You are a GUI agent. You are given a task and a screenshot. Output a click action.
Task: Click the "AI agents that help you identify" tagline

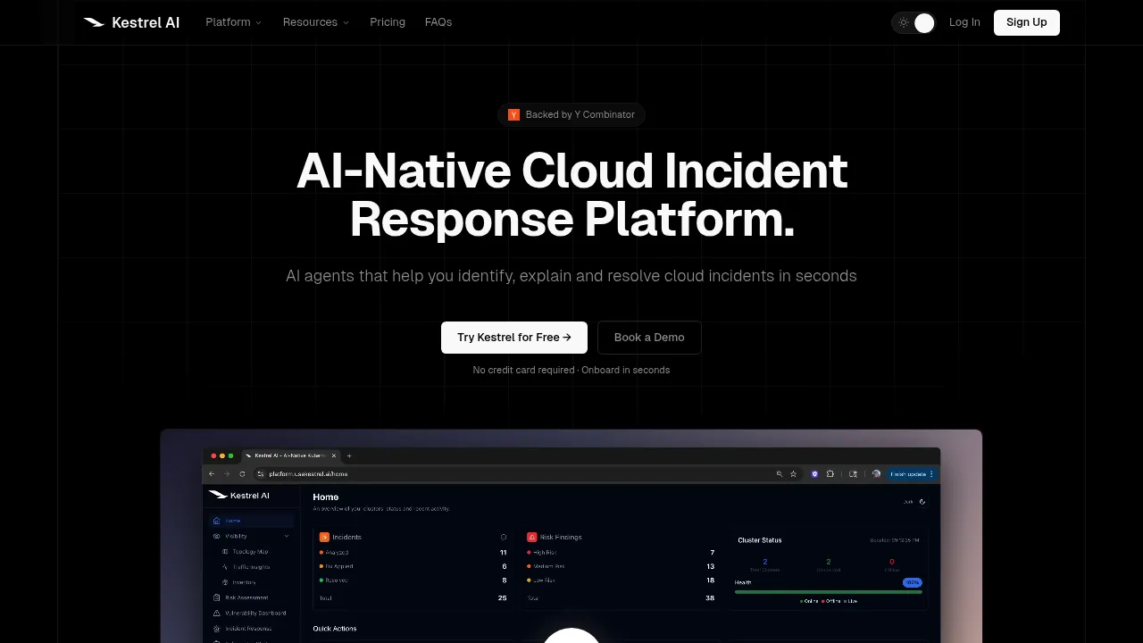[571, 276]
